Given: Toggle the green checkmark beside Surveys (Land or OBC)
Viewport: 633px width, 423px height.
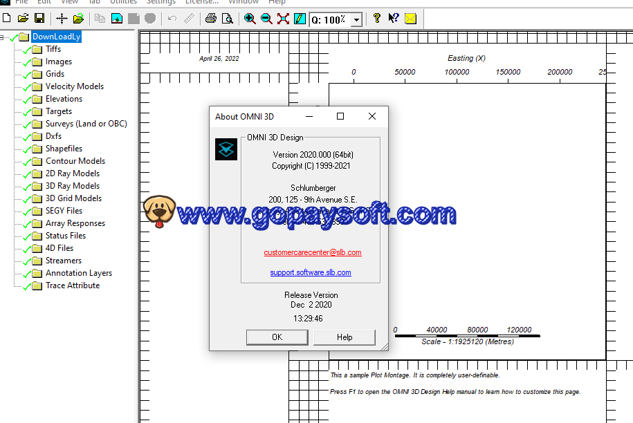Looking at the screenshot, I should pos(27,125).
